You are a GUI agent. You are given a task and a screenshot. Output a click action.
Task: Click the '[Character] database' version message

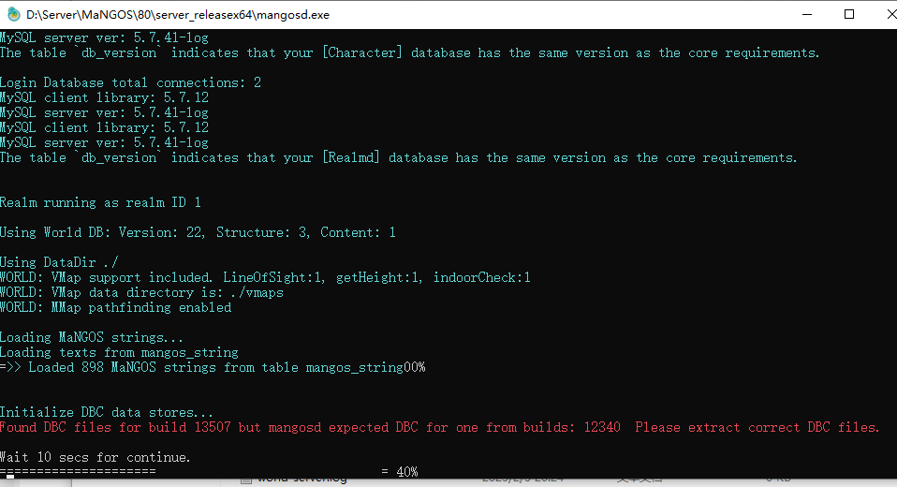coord(409,52)
